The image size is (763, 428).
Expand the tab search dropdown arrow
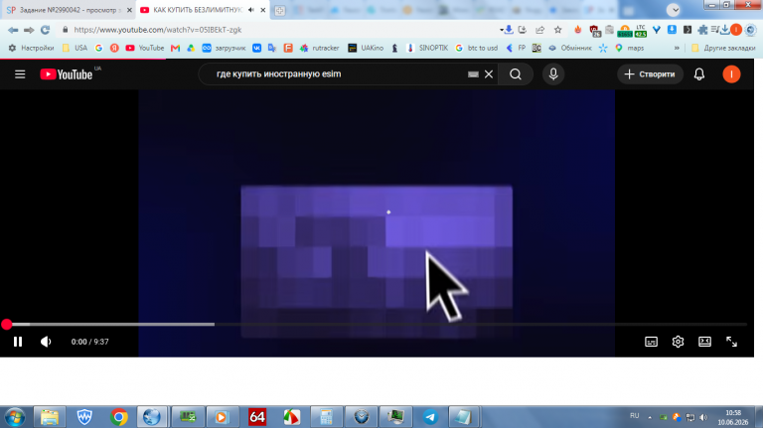[x=673, y=10]
